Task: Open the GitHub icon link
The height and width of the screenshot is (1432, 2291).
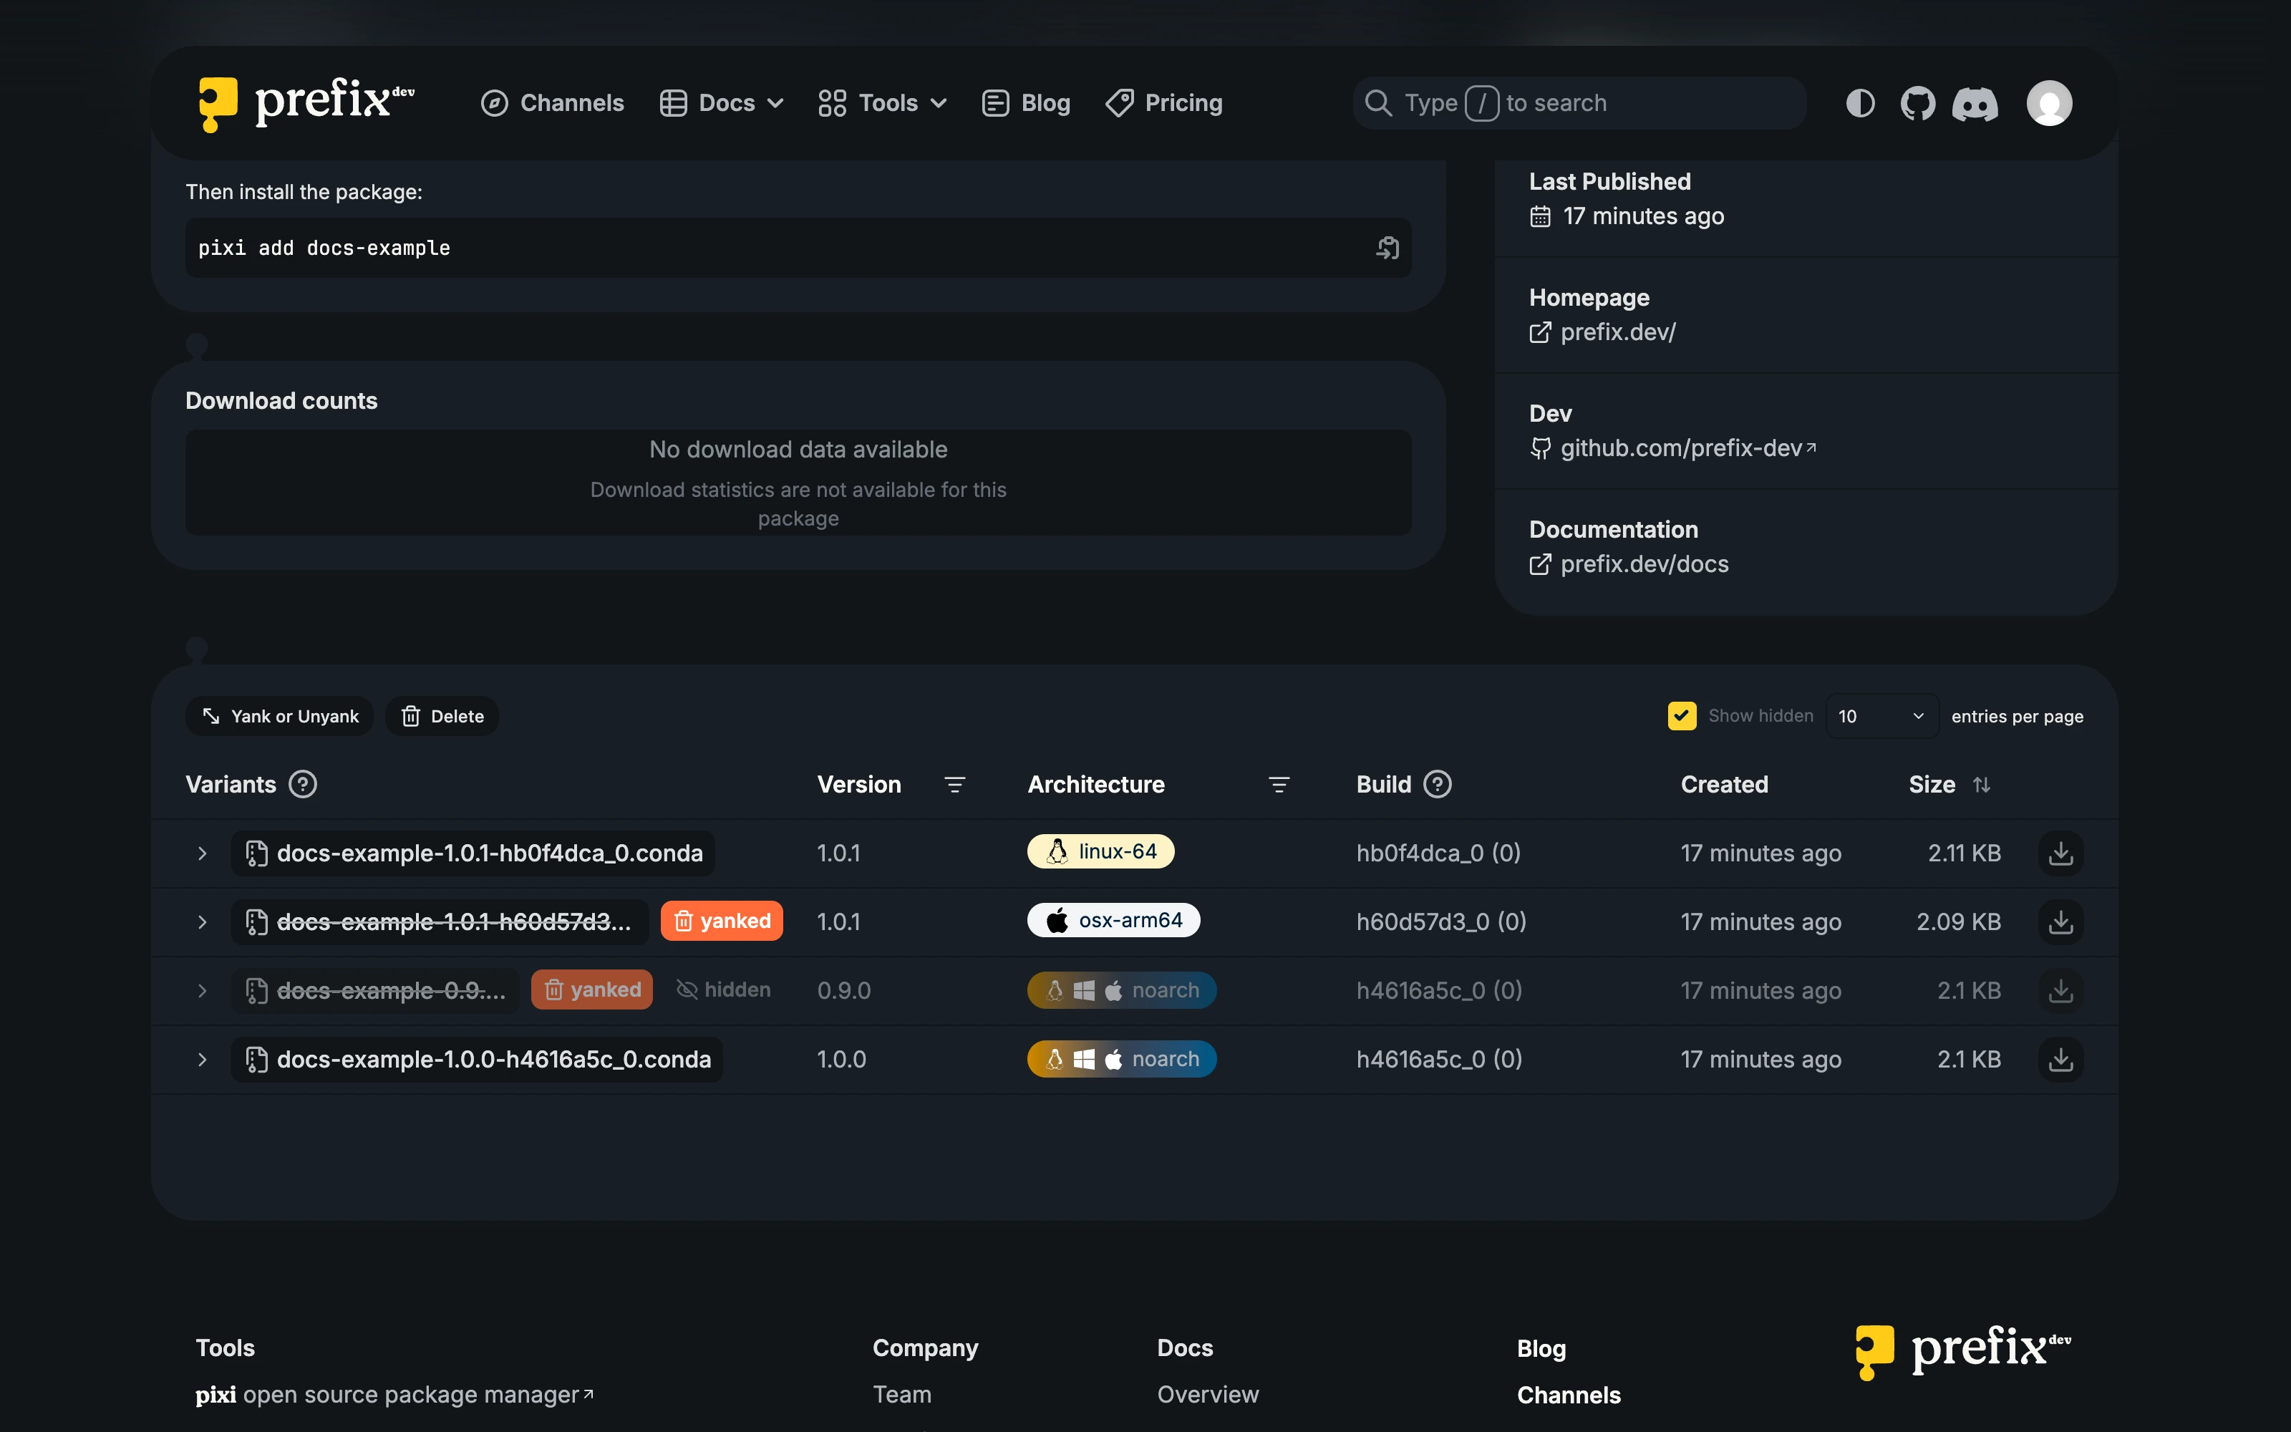Action: click(1917, 103)
